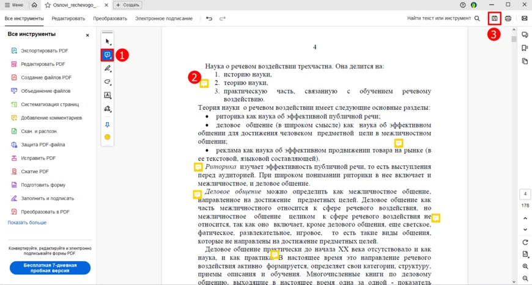The width and height of the screenshot is (532, 285).
Task: Open the comments panel on right rail
Action: [x=525, y=35]
